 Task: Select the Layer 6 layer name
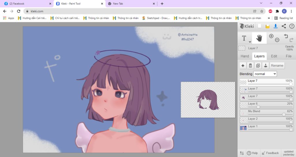click(253, 104)
